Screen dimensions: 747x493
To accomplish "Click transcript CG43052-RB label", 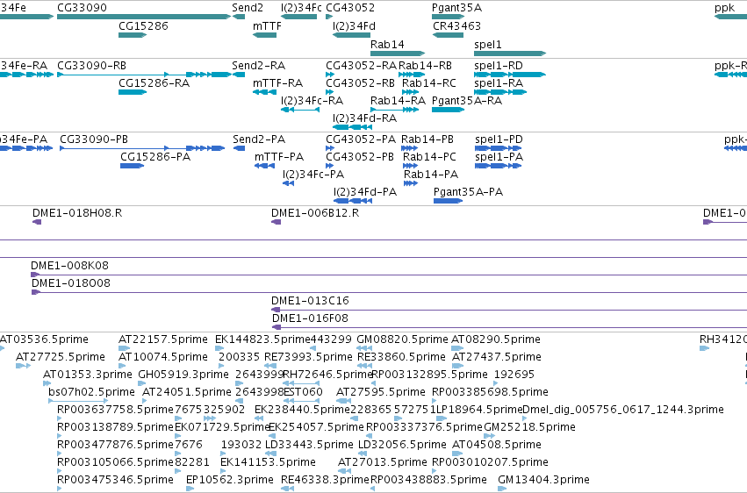I will [x=360, y=82].
